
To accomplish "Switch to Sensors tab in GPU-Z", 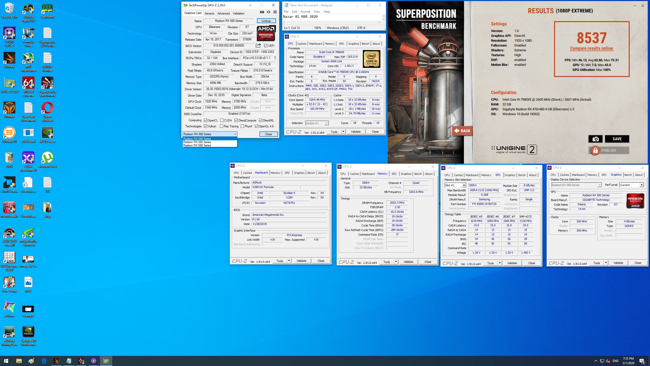I will 209,13.
